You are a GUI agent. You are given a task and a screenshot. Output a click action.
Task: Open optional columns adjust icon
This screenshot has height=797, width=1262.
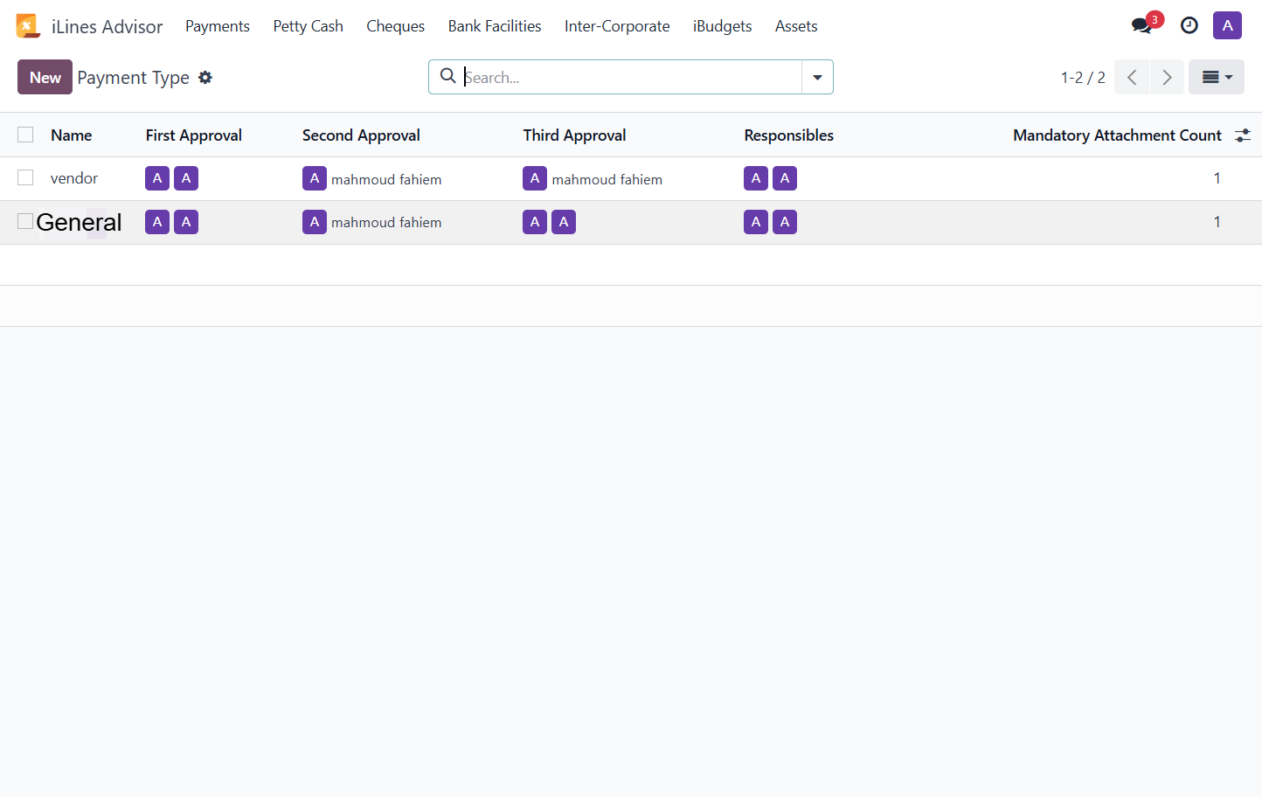click(1242, 135)
